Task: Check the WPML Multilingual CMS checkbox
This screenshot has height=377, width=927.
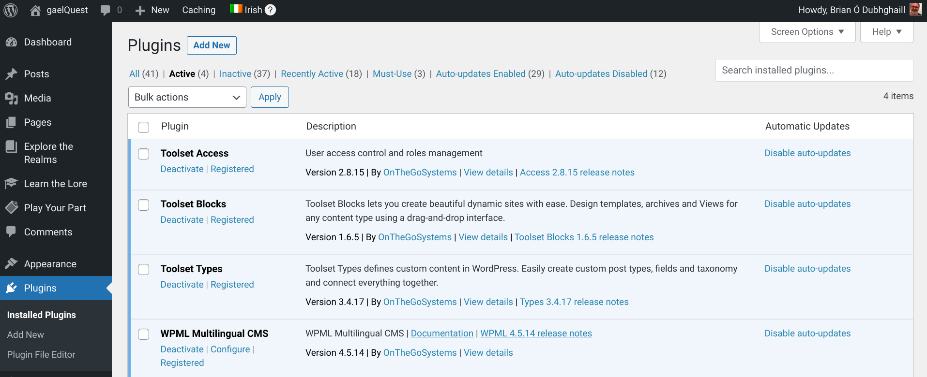Action: pos(144,334)
